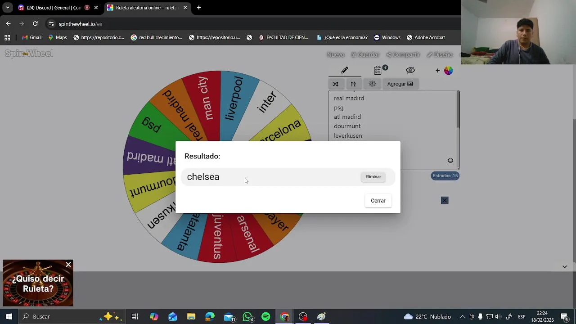
Task: Expand the chevron at page bottom right
Action: tap(564, 266)
